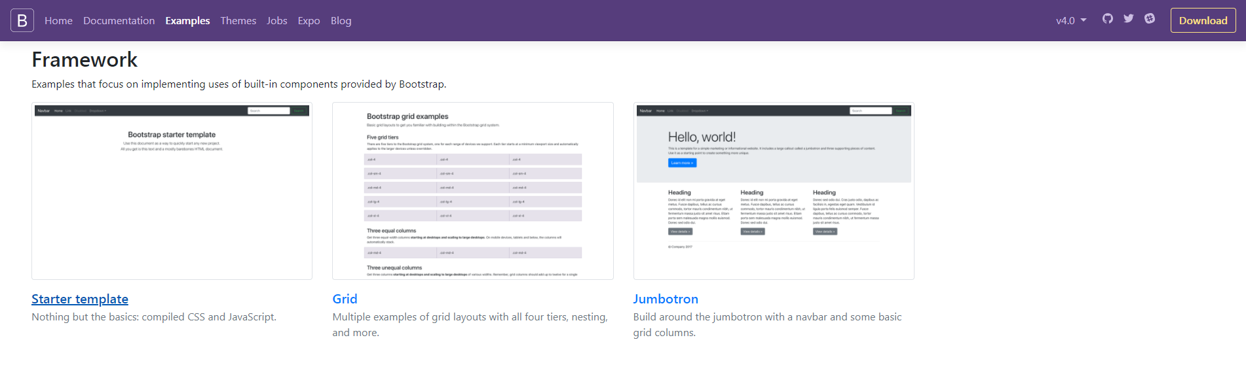The image size is (1246, 376).
Task: Click the Download button
Action: point(1203,20)
